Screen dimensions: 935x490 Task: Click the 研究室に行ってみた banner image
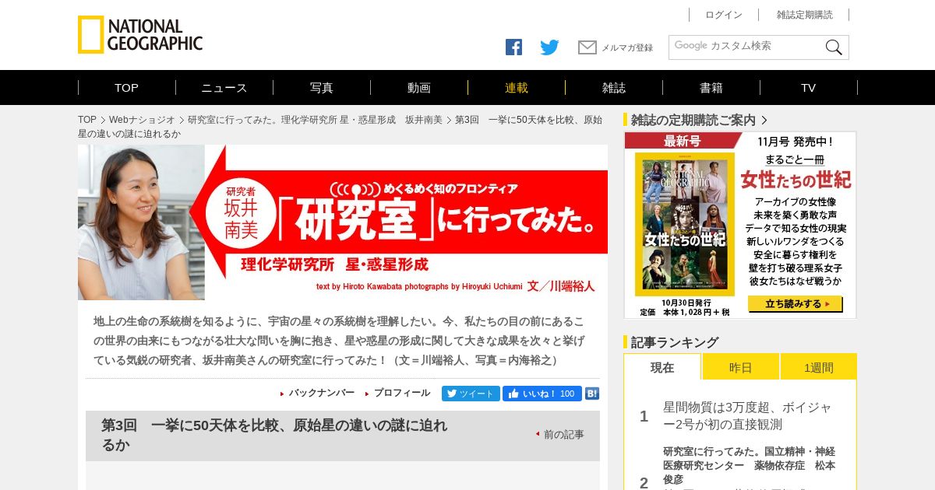coord(343,222)
